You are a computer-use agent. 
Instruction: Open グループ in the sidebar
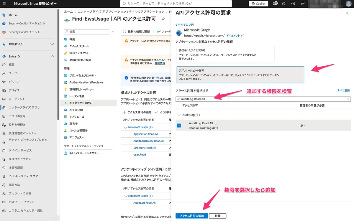click(14, 82)
